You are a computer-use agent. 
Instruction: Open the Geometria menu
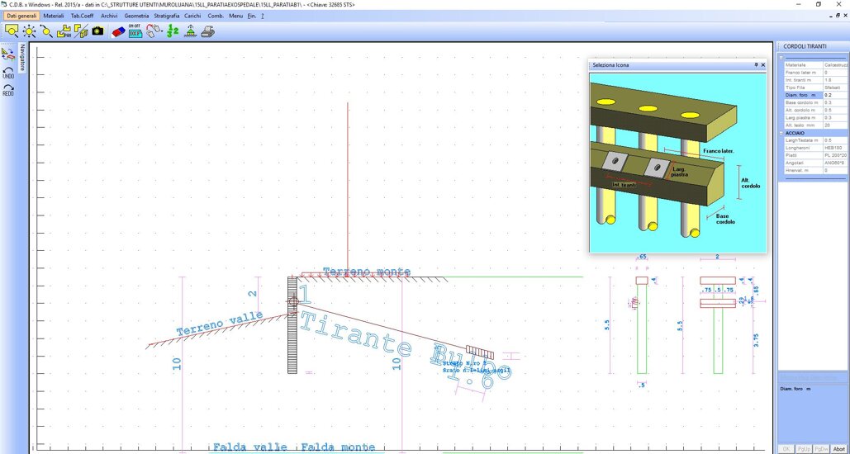click(136, 16)
